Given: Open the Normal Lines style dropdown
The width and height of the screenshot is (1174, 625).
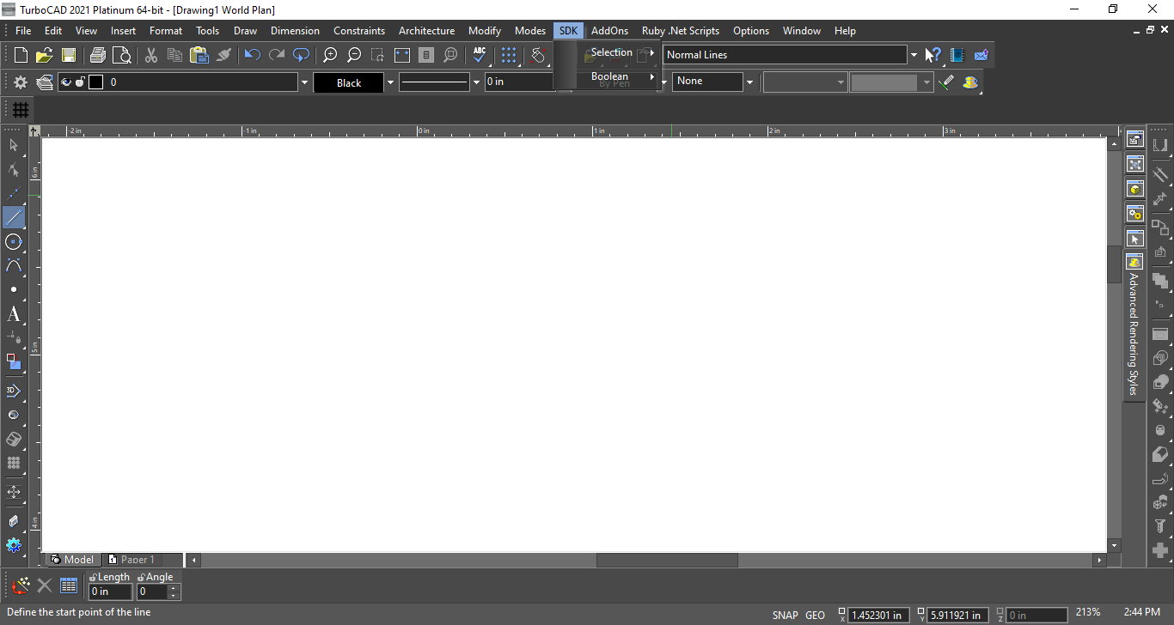Looking at the screenshot, I should [913, 55].
